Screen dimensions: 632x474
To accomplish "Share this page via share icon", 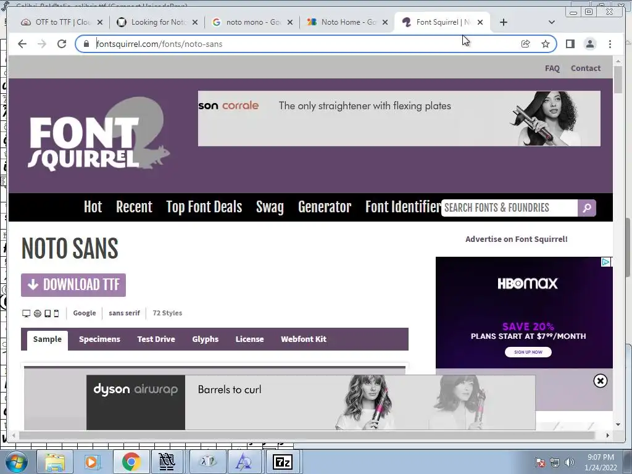I will pos(526,44).
